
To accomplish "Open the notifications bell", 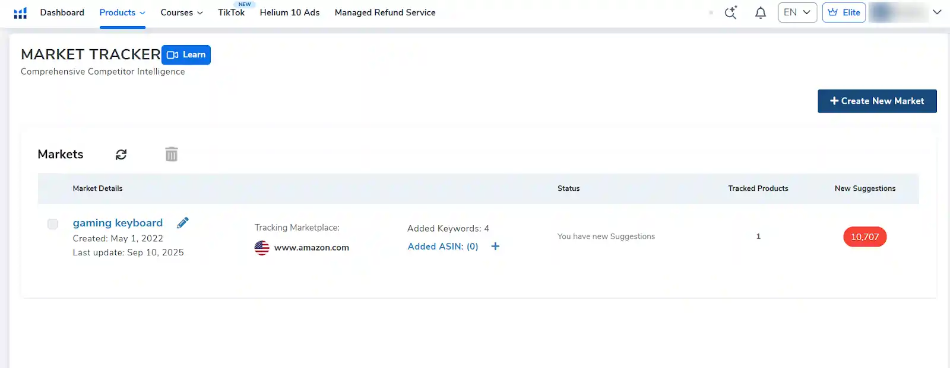I will tap(760, 12).
